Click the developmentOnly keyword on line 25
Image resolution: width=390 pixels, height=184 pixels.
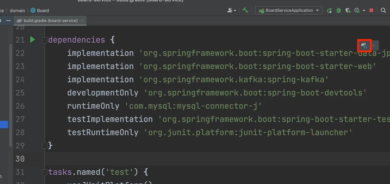[x=103, y=93]
